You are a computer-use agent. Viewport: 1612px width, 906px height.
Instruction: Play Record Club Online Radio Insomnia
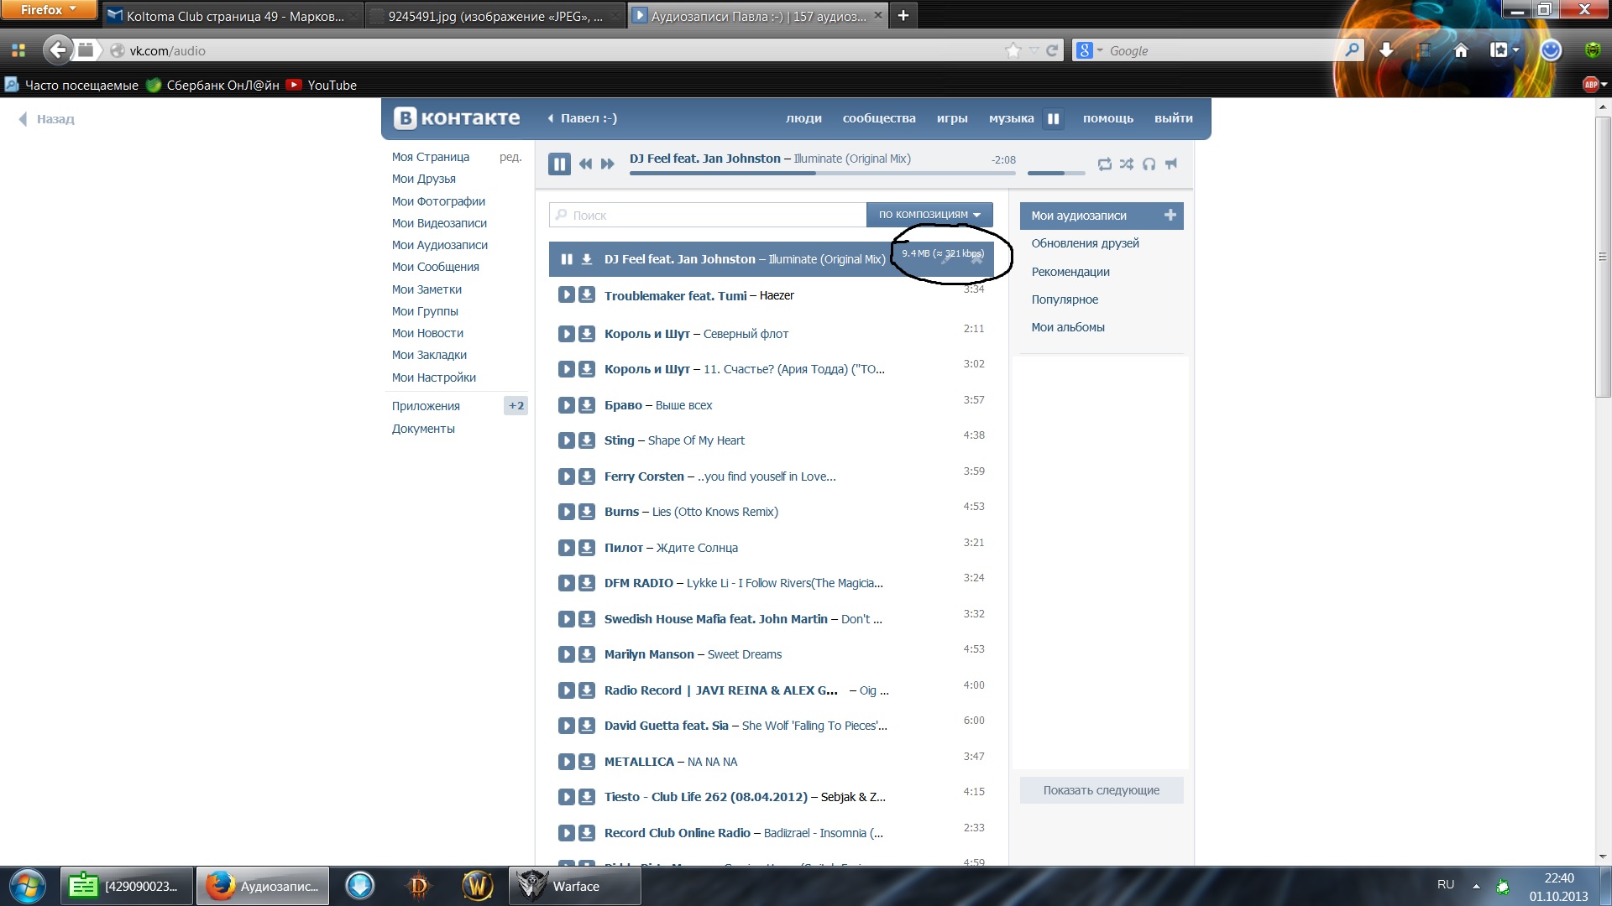click(x=567, y=833)
